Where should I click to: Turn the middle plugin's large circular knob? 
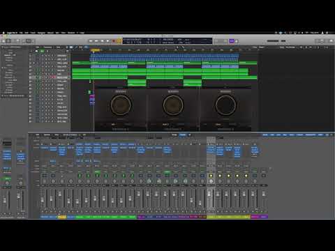click(x=173, y=105)
